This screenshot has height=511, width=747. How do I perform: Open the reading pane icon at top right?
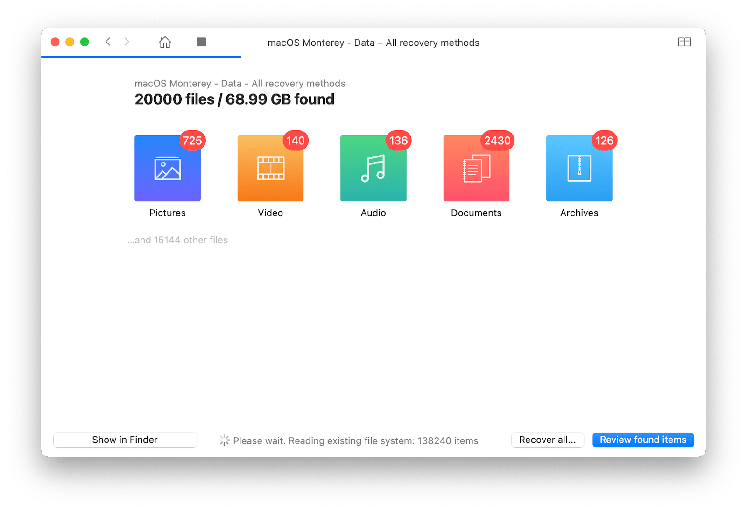coord(685,42)
